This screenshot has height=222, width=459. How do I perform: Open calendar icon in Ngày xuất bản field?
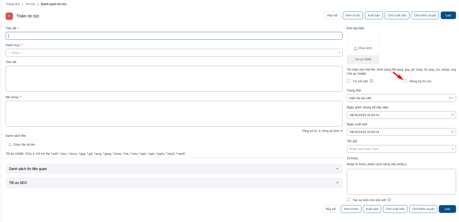coord(452,132)
